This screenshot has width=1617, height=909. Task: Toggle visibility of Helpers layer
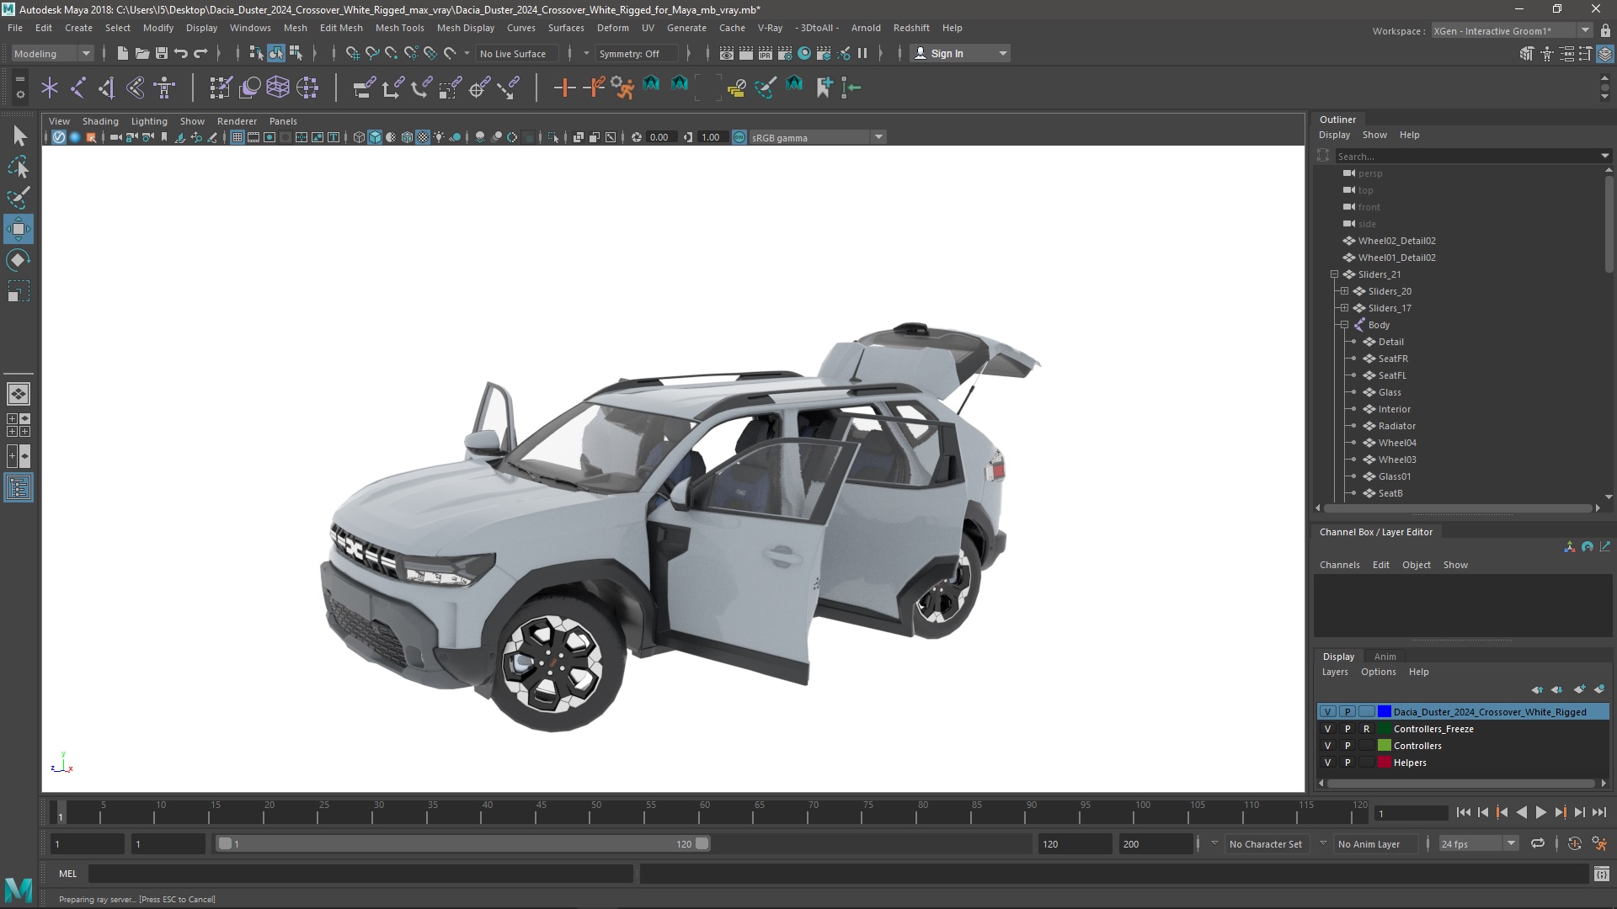pyautogui.click(x=1328, y=763)
